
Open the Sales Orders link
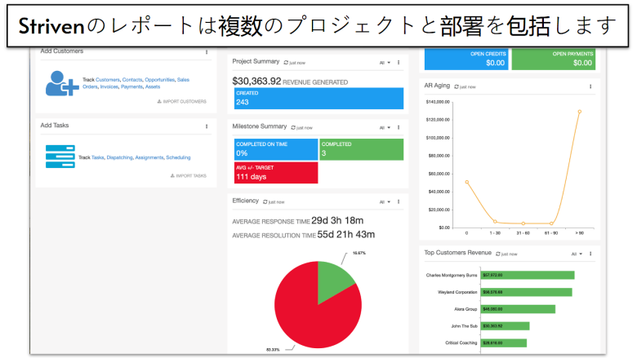(183, 80)
